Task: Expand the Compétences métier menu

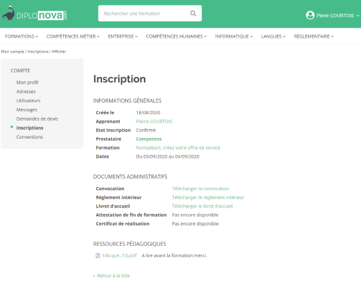Action: click(x=73, y=36)
